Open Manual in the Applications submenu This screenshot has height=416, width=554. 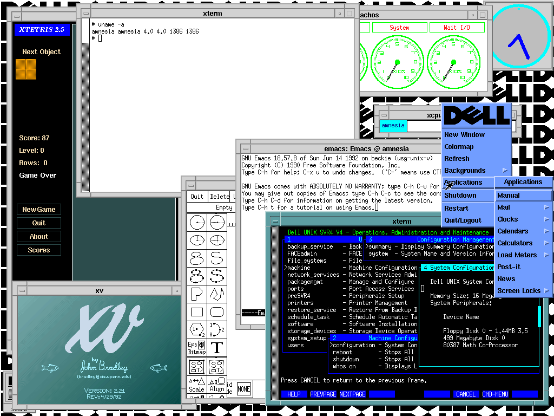point(524,195)
